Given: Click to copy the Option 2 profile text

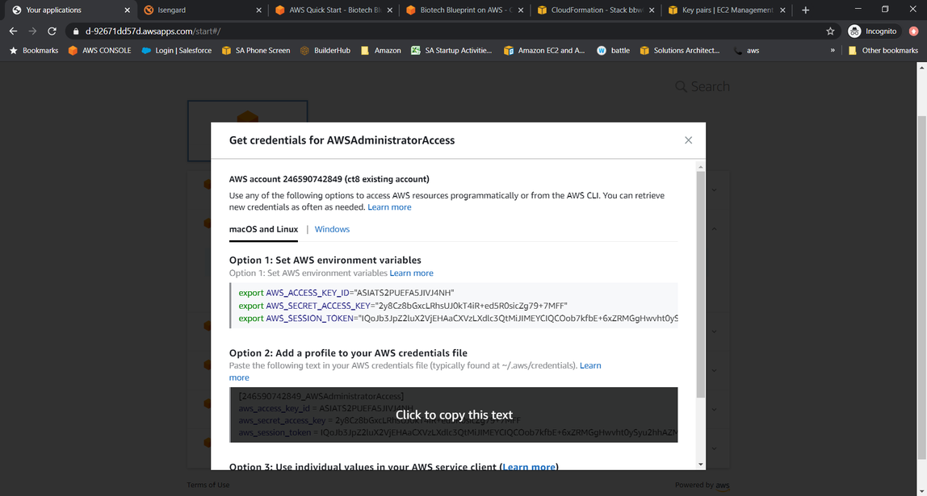Looking at the screenshot, I should pyautogui.click(x=454, y=415).
